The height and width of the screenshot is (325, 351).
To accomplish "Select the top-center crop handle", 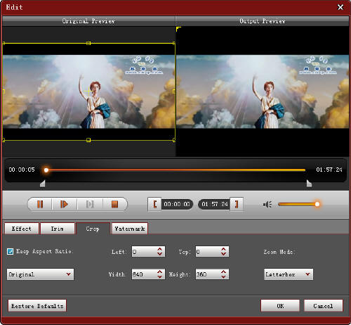I will click(88, 43).
